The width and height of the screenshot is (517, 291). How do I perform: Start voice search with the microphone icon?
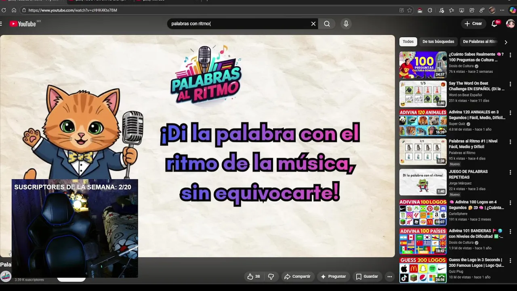pyautogui.click(x=346, y=24)
